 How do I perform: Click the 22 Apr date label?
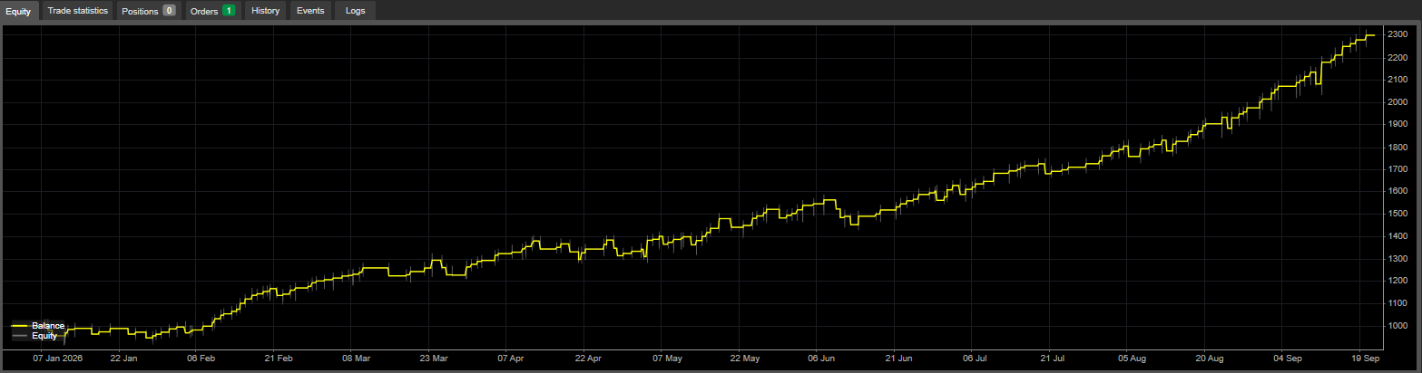(x=589, y=358)
